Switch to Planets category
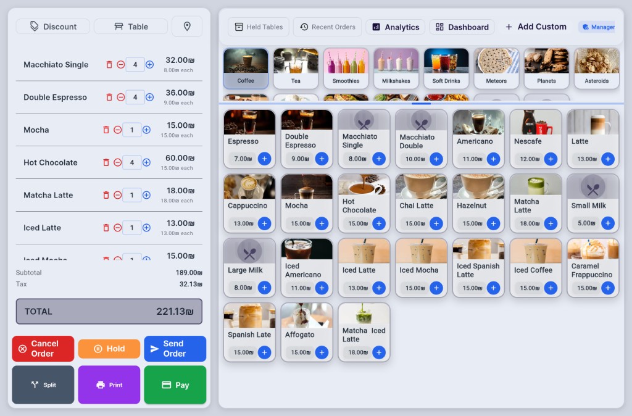Viewport: 632px width, 416px height. point(547,69)
